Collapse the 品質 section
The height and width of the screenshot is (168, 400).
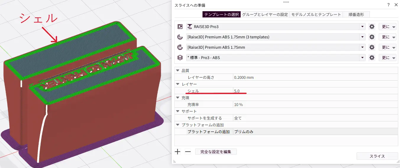point(178,71)
